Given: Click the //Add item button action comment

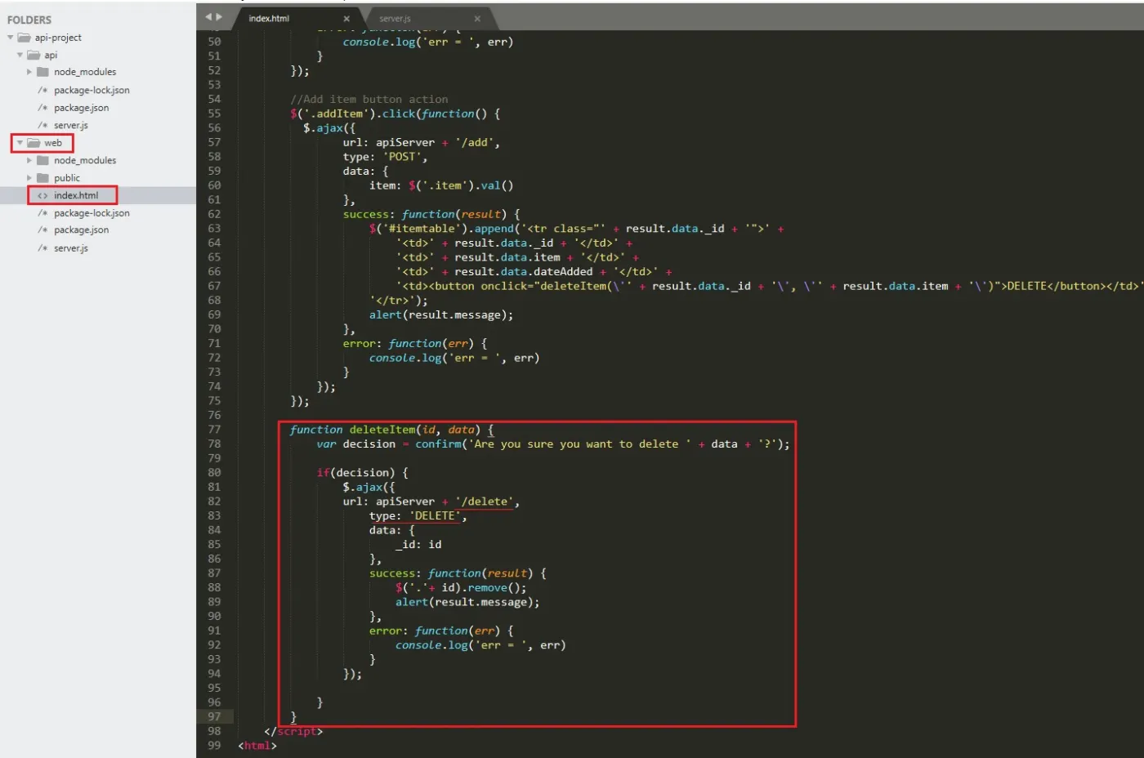Looking at the screenshot, I should click(369, 100).
